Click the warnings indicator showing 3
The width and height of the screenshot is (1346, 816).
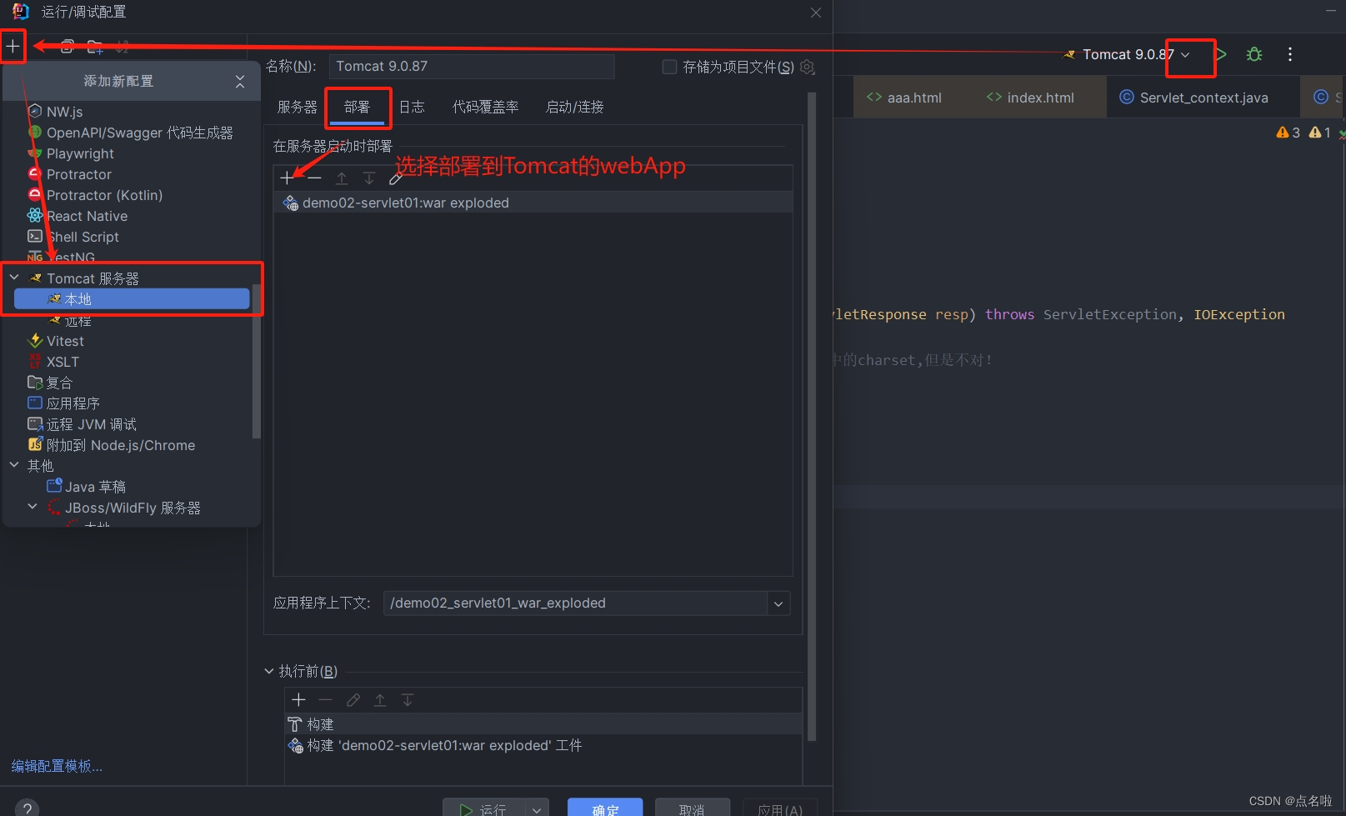pos(1288,133)
